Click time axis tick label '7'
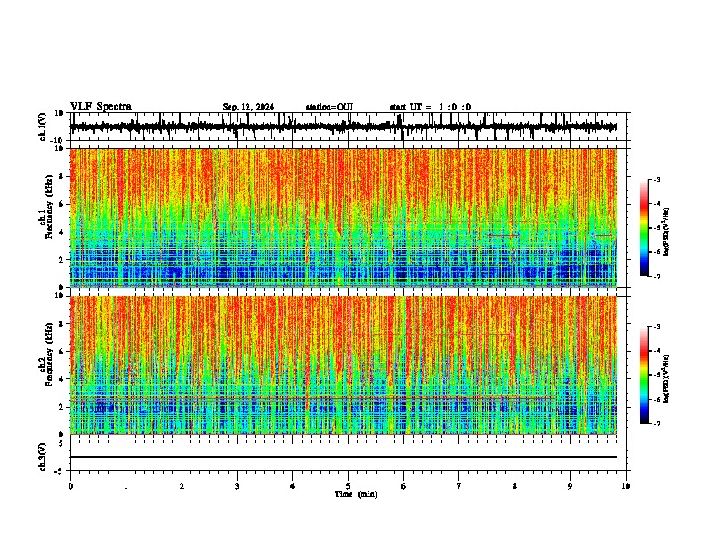Viewport: 705px width, 545px height. (459, 486)
